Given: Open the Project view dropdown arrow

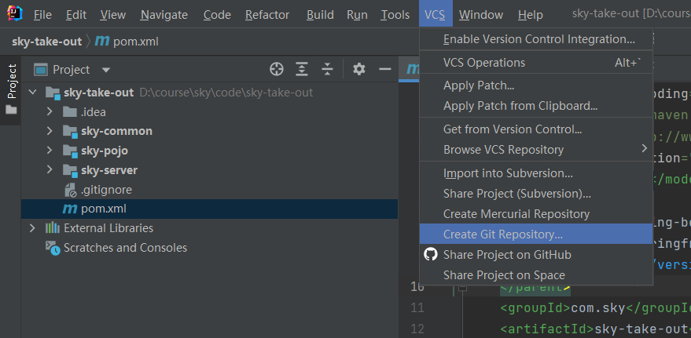Looking at the screenshot, I should (106, 70).
